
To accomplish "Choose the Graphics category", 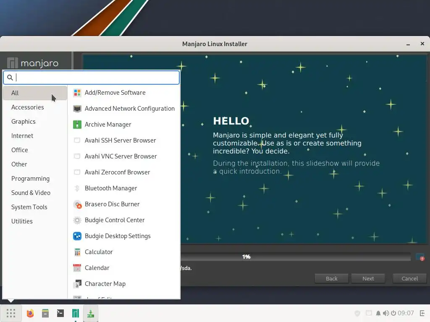I will pyautogui.click(x=35, y=122).
